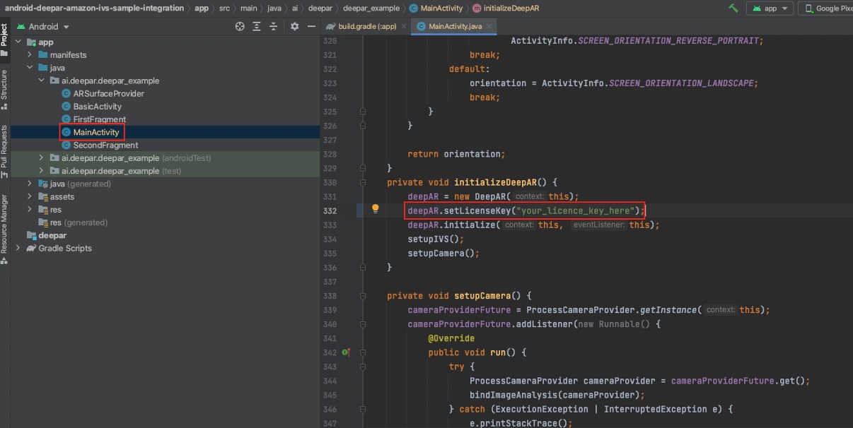
Task: Close the build.gradle (:app) tab
Action: [404, 26]
